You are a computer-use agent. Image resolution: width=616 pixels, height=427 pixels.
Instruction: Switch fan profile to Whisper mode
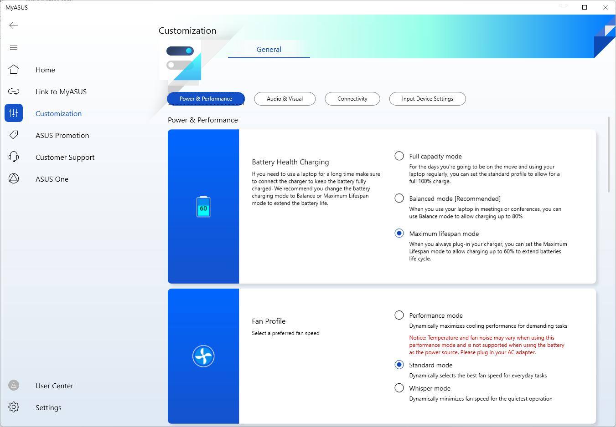click(399, 388)
